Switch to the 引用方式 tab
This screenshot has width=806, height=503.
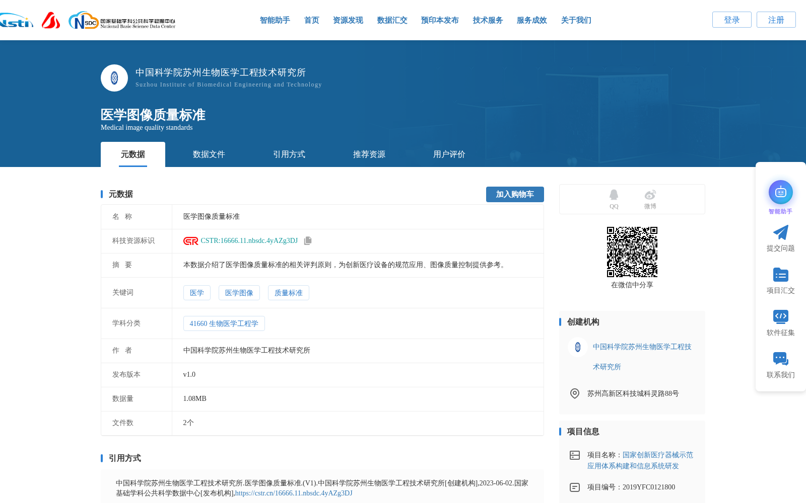click(289, 154)
